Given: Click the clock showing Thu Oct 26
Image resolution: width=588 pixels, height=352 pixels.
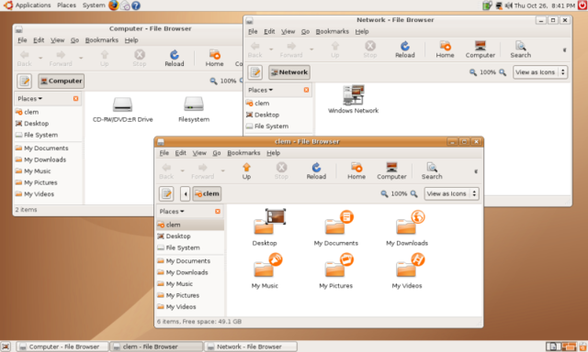Looking at the screenshot, I should click(545, 5).
